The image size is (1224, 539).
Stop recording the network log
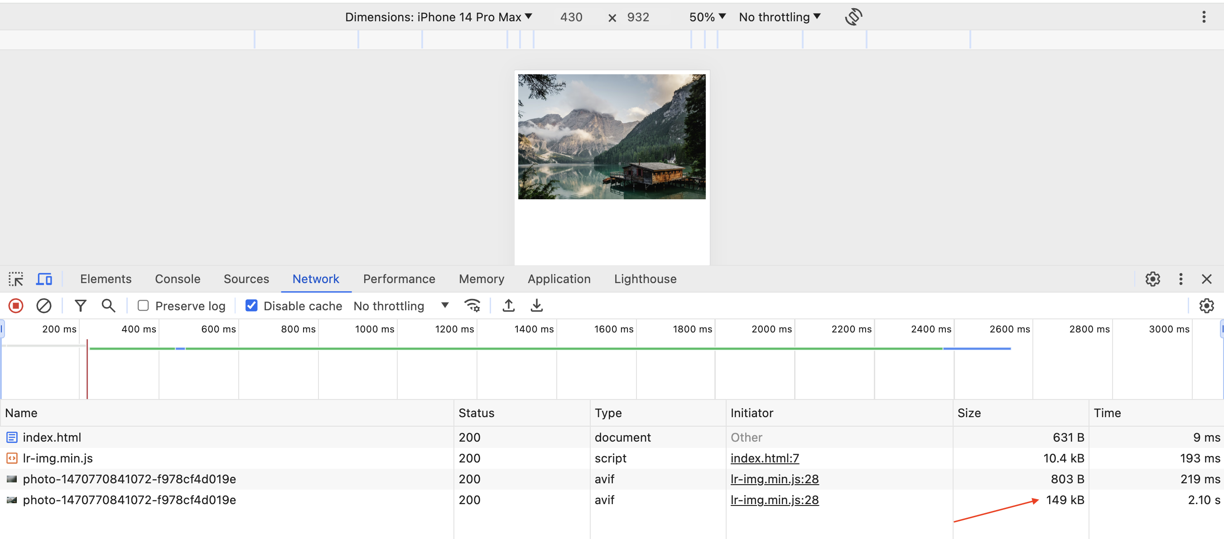(x=15, y=305)
